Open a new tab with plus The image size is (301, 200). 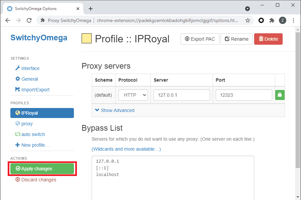click(90, 9)
